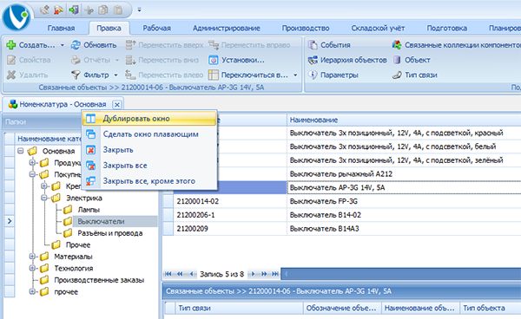Click Переместить вправо in the ribbon
Image resolution: width=521 pixels, height=319 pixels.
click(x=249, y=45)
